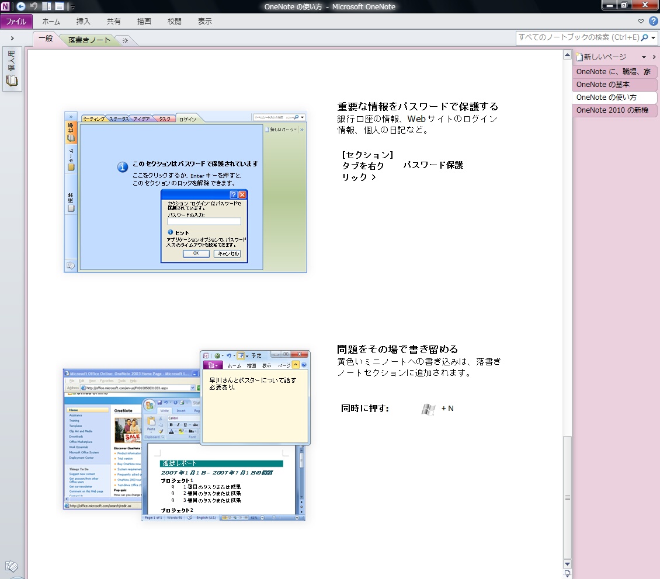Select the password-protected section screenshot image
This screenshot has width=660, height=579.
tap(186, 192)
